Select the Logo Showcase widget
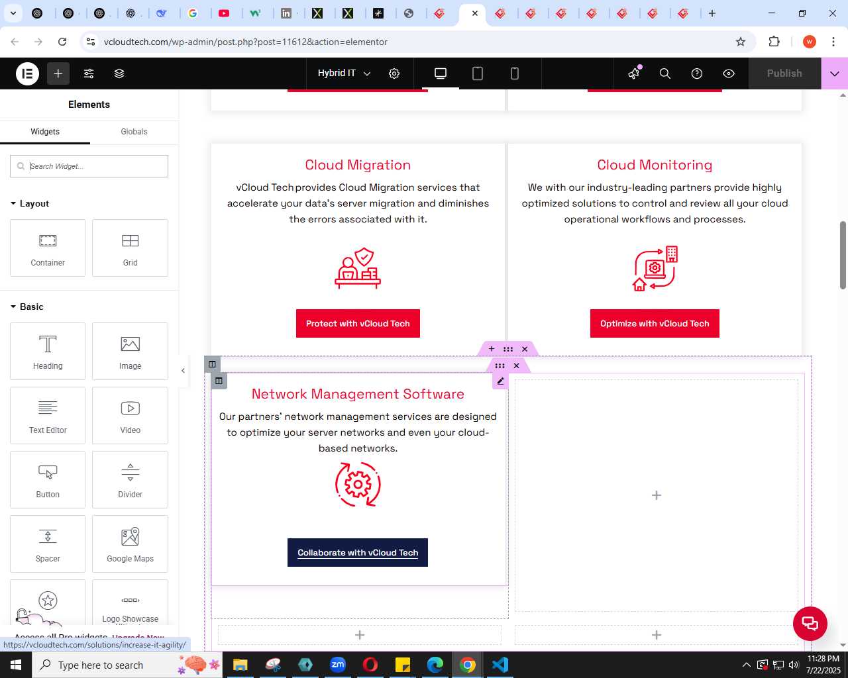The height and width of the screenshot is (678, 848). [130, 603]
